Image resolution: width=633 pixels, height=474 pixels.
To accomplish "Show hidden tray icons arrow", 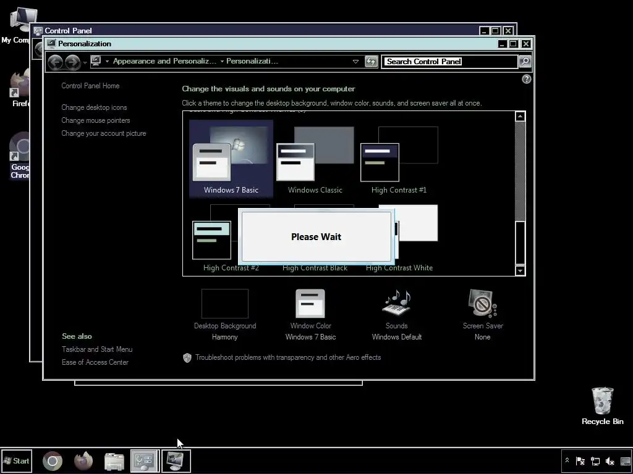I will (x=567, y=460).
